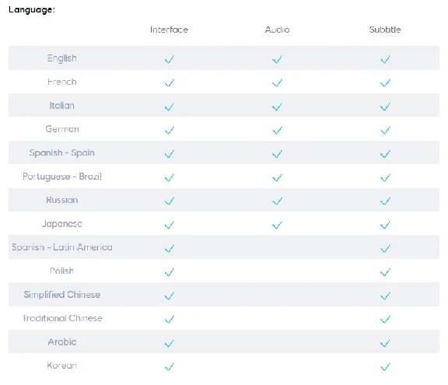Click the Traditional Chinese row label
Viewport: 448px width, 385px height.
click(x=62, y=318)
